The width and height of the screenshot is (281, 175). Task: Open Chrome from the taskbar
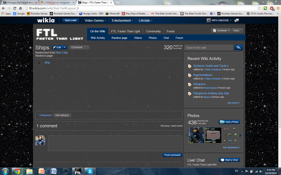(x=17, y=171)
